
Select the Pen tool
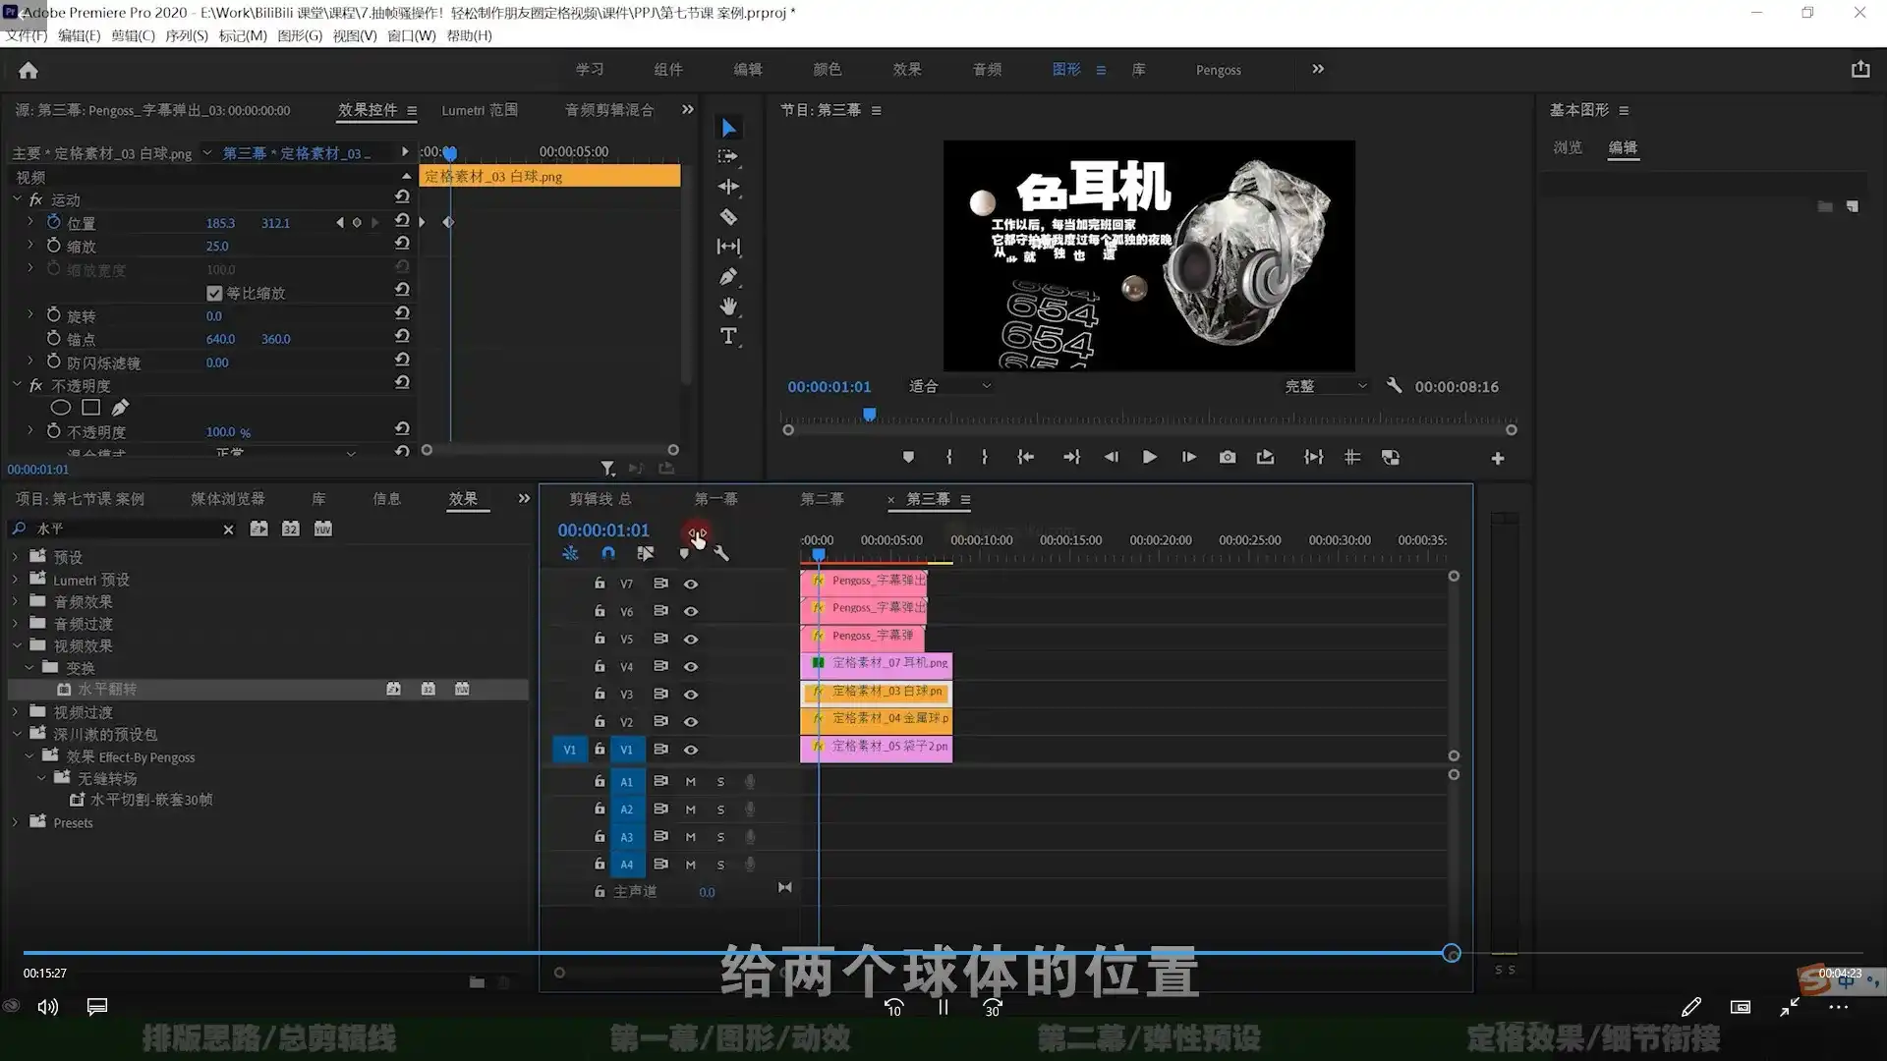(x=728, y=277)
